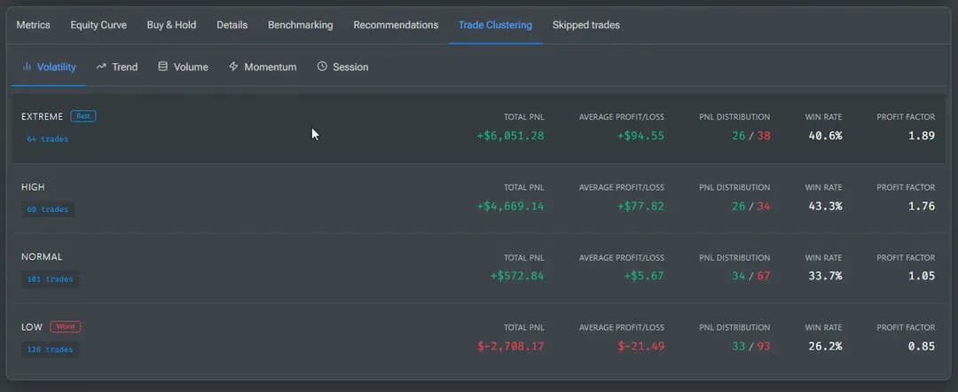Viewport: 958px width, 392px height.
Task: Open the 101 trades chip
Action: pyautogui.click(x=50, y=279)
